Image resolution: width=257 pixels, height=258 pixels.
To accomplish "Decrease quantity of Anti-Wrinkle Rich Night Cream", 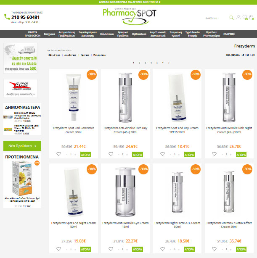I will click(223, 155).
